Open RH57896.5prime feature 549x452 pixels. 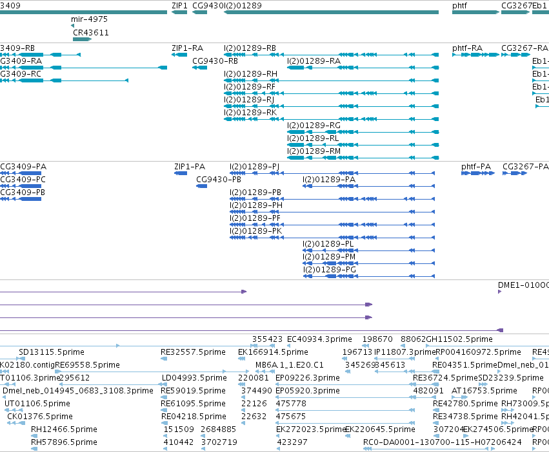coord(64,443)
